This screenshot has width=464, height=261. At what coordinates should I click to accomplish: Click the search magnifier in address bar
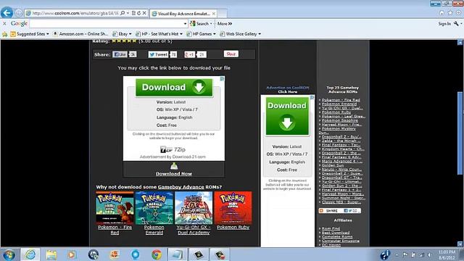pyautogui.click(x=123, y=13)
